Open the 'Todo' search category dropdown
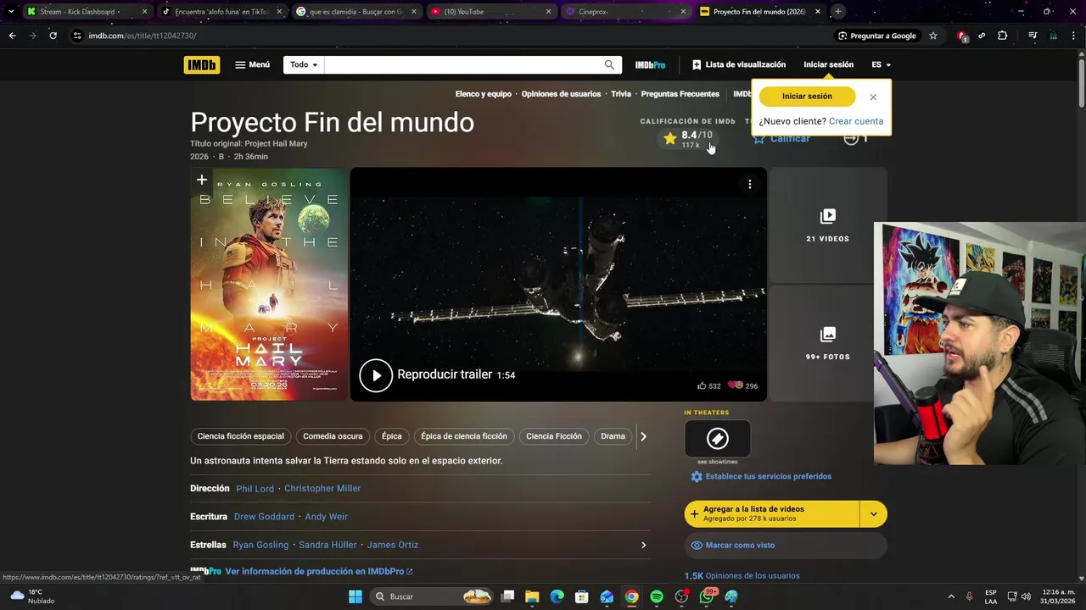1086x610 pixels. pos(304,64)
